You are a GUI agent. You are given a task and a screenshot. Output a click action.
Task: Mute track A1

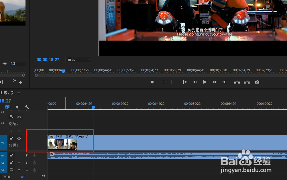(19, 155)
